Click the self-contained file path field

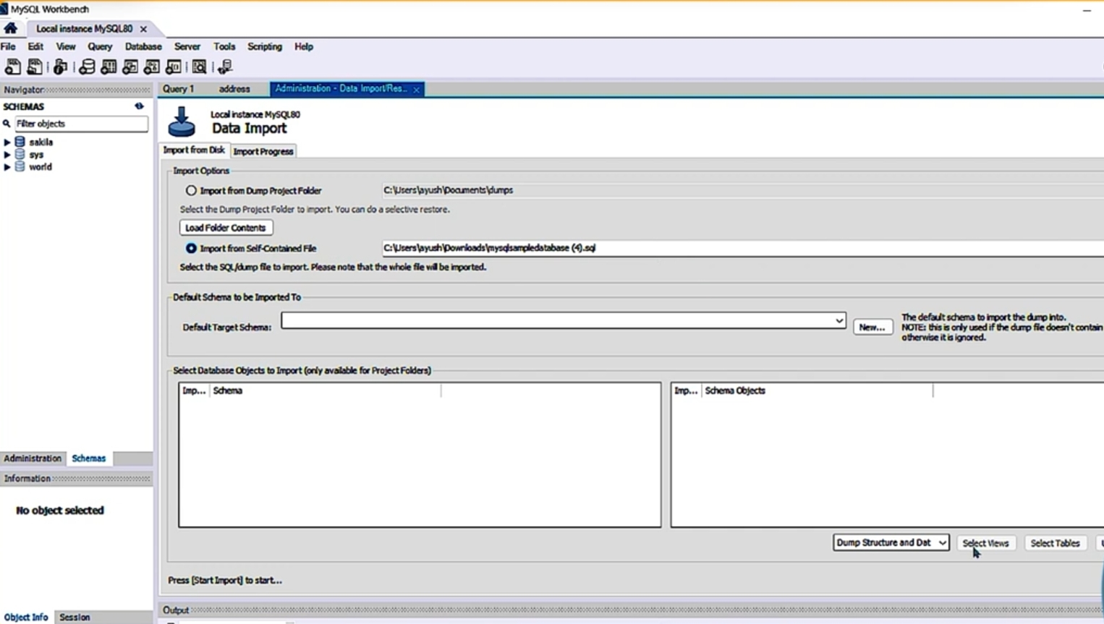743,248
